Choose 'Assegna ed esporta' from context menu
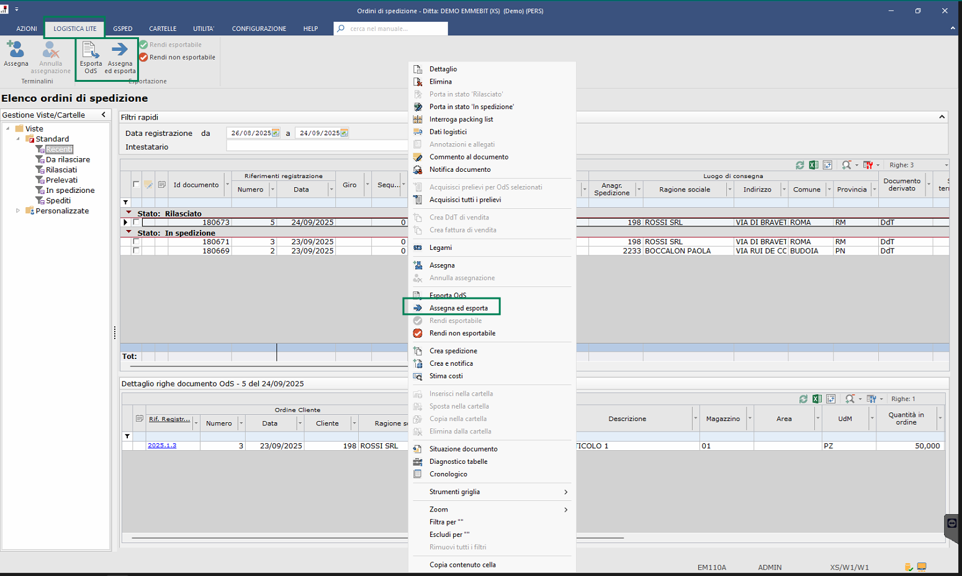This screenshot has width=962, height=576. [458, 308]
